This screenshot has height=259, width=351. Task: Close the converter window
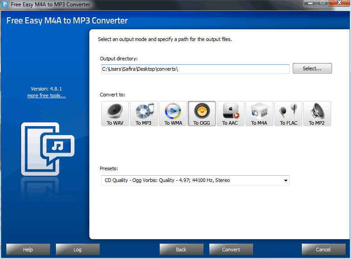coord(339,3)
